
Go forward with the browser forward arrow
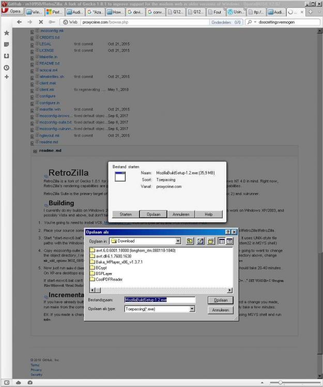[30, 22]
